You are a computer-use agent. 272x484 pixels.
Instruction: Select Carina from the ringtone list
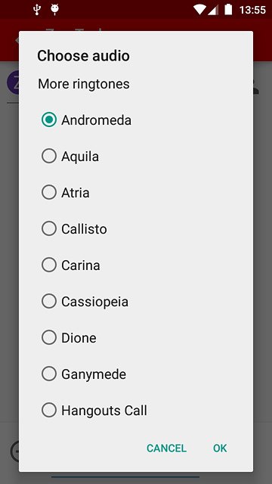(49, 265)
